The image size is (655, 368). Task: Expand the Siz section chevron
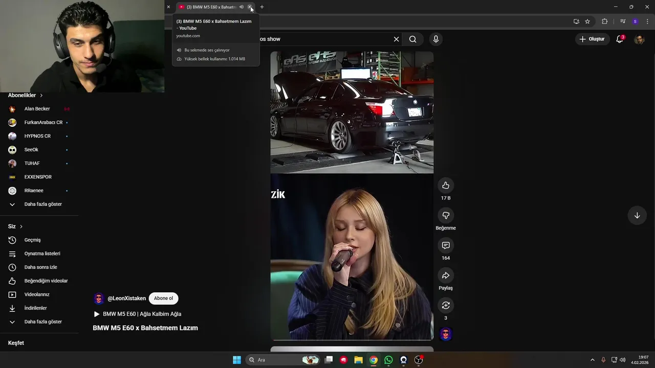click(x=21, y=226)
